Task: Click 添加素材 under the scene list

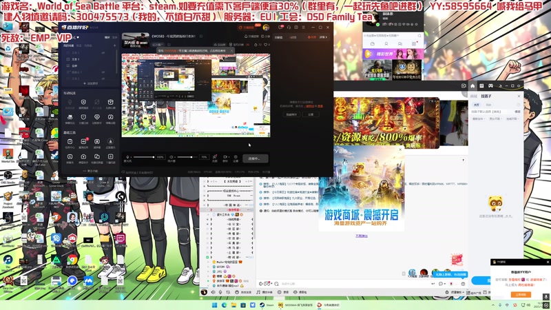Action: pos(90,83)
